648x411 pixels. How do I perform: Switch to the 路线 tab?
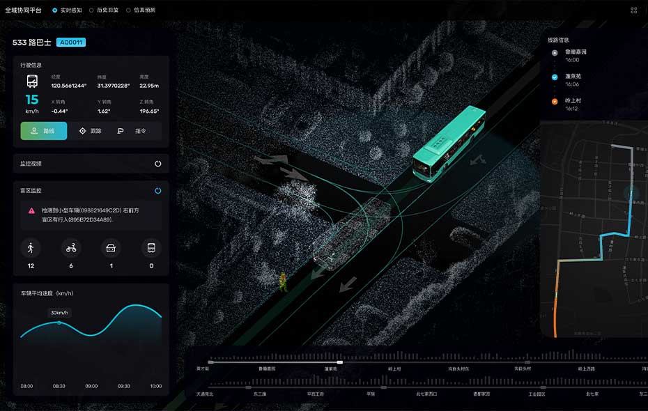click(x=44, y=131)
